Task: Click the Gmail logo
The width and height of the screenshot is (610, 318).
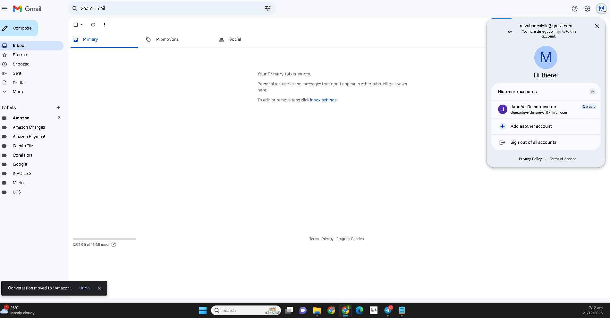Action: 27,9
